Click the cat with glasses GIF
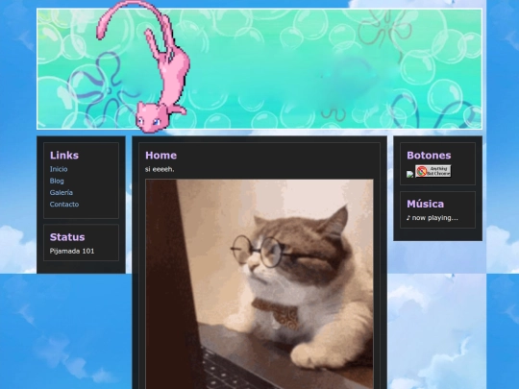Screen dimensions: 519x389 tap(259, 284)
